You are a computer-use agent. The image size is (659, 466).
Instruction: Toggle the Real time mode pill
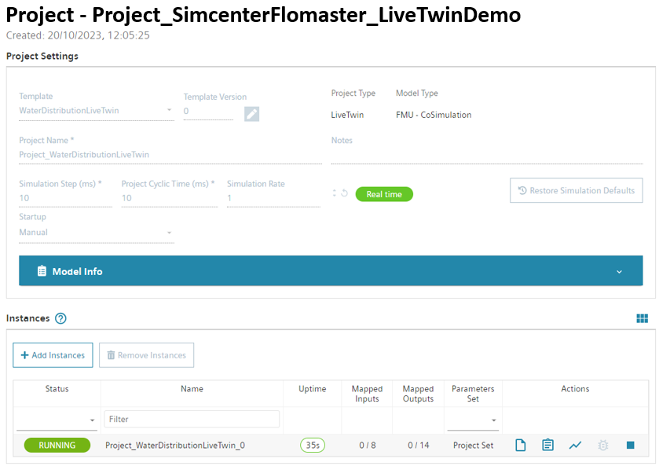[x=383, y=194]
